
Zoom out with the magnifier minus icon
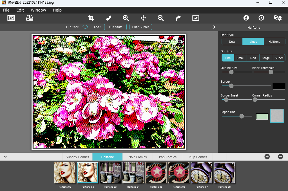click(160, 18)
